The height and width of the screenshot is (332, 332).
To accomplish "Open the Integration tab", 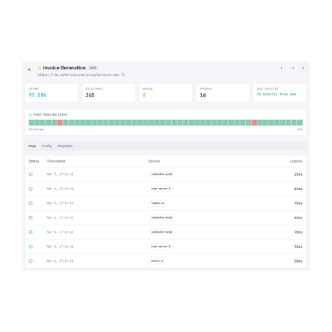I will click(x=65, y=146).
